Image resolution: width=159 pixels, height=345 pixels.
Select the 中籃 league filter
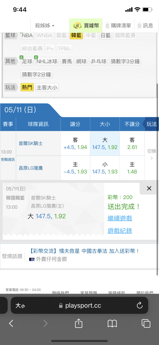(x=91, y=36)
